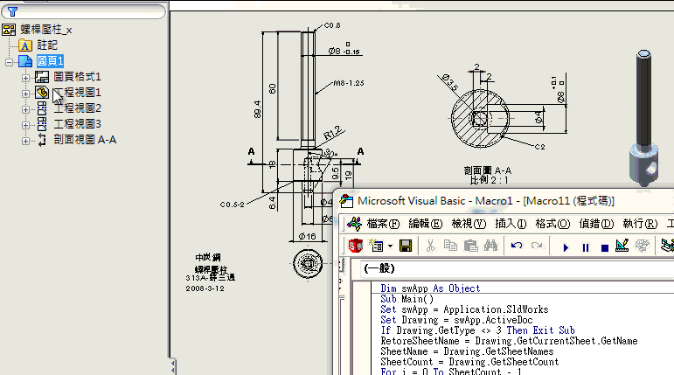
Task: Click the View SolidWorks icon in VB toolbar
Action: [x=356, y=246]
